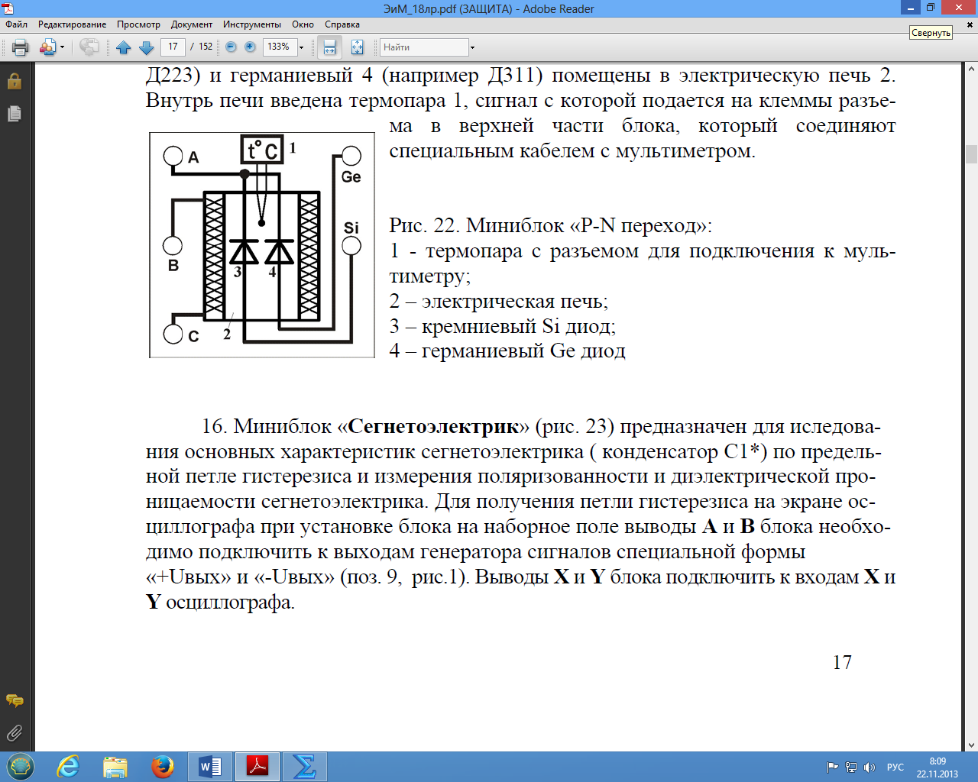Open the network status tray icon

pyautogui.click(x=850, y=767)
